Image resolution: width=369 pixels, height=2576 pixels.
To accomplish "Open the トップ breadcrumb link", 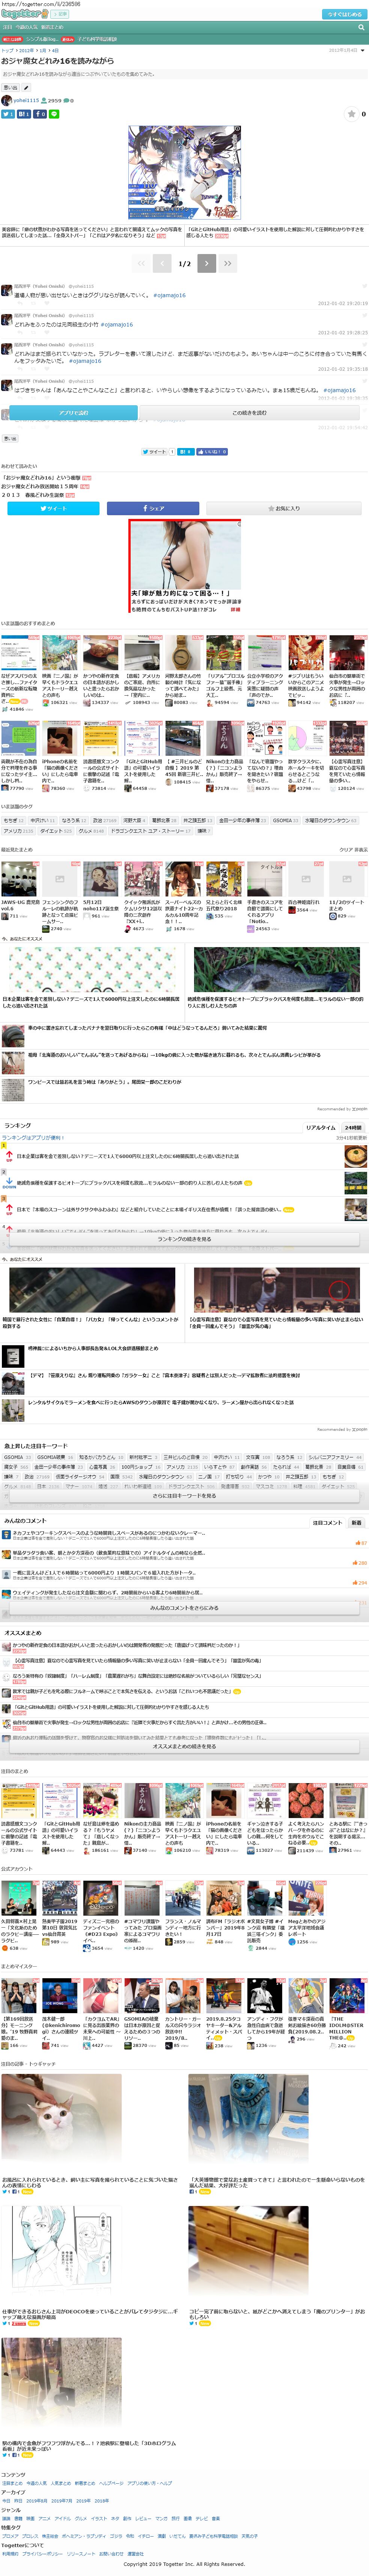I will point(7,50).
